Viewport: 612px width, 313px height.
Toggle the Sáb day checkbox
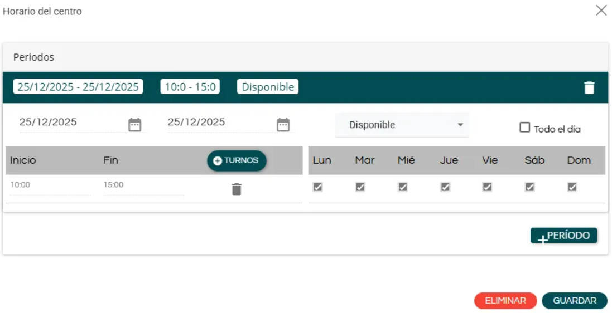(x=530, y=188)
